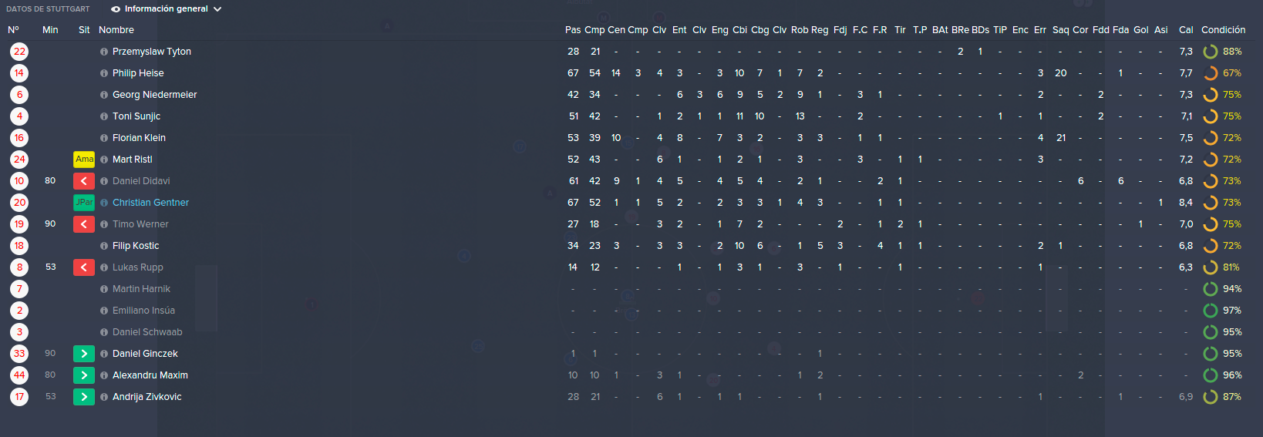Viewport: 1263px width, 437px height.
Task: Click the info icon beside Przemyslaw Tyton
Action: point(104,52)
